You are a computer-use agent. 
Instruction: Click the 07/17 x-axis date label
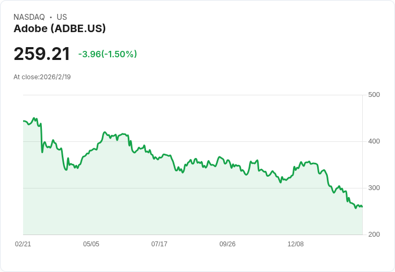(159, 244)
